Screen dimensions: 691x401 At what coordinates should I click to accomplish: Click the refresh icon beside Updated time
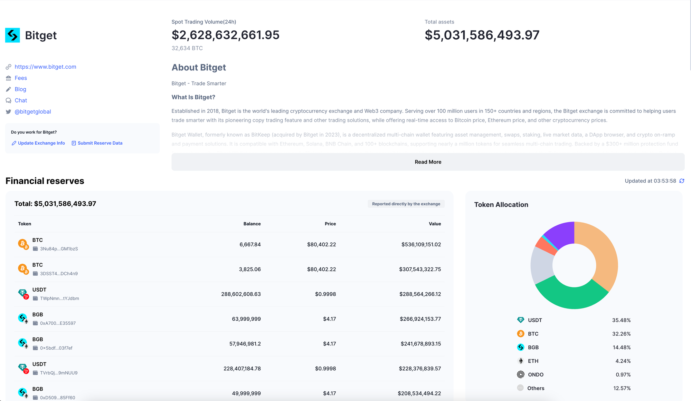point(682,181)
